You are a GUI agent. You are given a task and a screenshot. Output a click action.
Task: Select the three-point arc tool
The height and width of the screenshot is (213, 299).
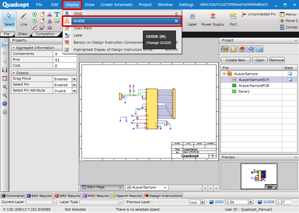(x=42, y=21)
